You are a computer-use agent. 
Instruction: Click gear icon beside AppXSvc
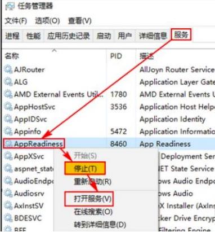[x=8, y=156]
